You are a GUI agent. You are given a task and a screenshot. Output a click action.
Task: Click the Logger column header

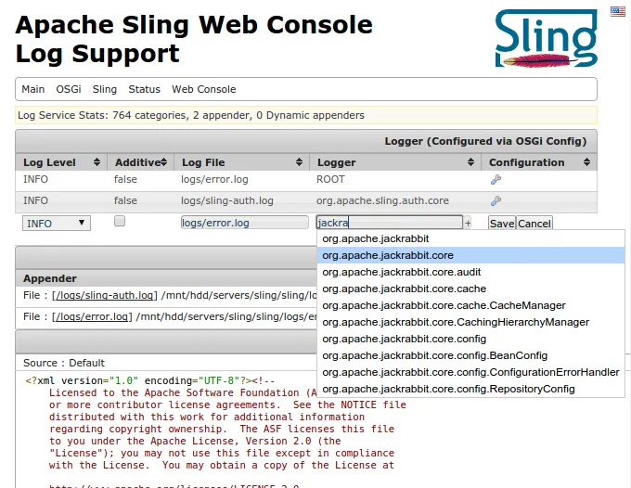tap(395, 162)
